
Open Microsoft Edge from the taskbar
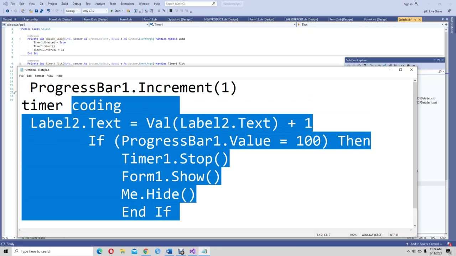(99, 251)
